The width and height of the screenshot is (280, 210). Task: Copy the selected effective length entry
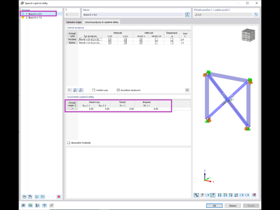point(30,197)
